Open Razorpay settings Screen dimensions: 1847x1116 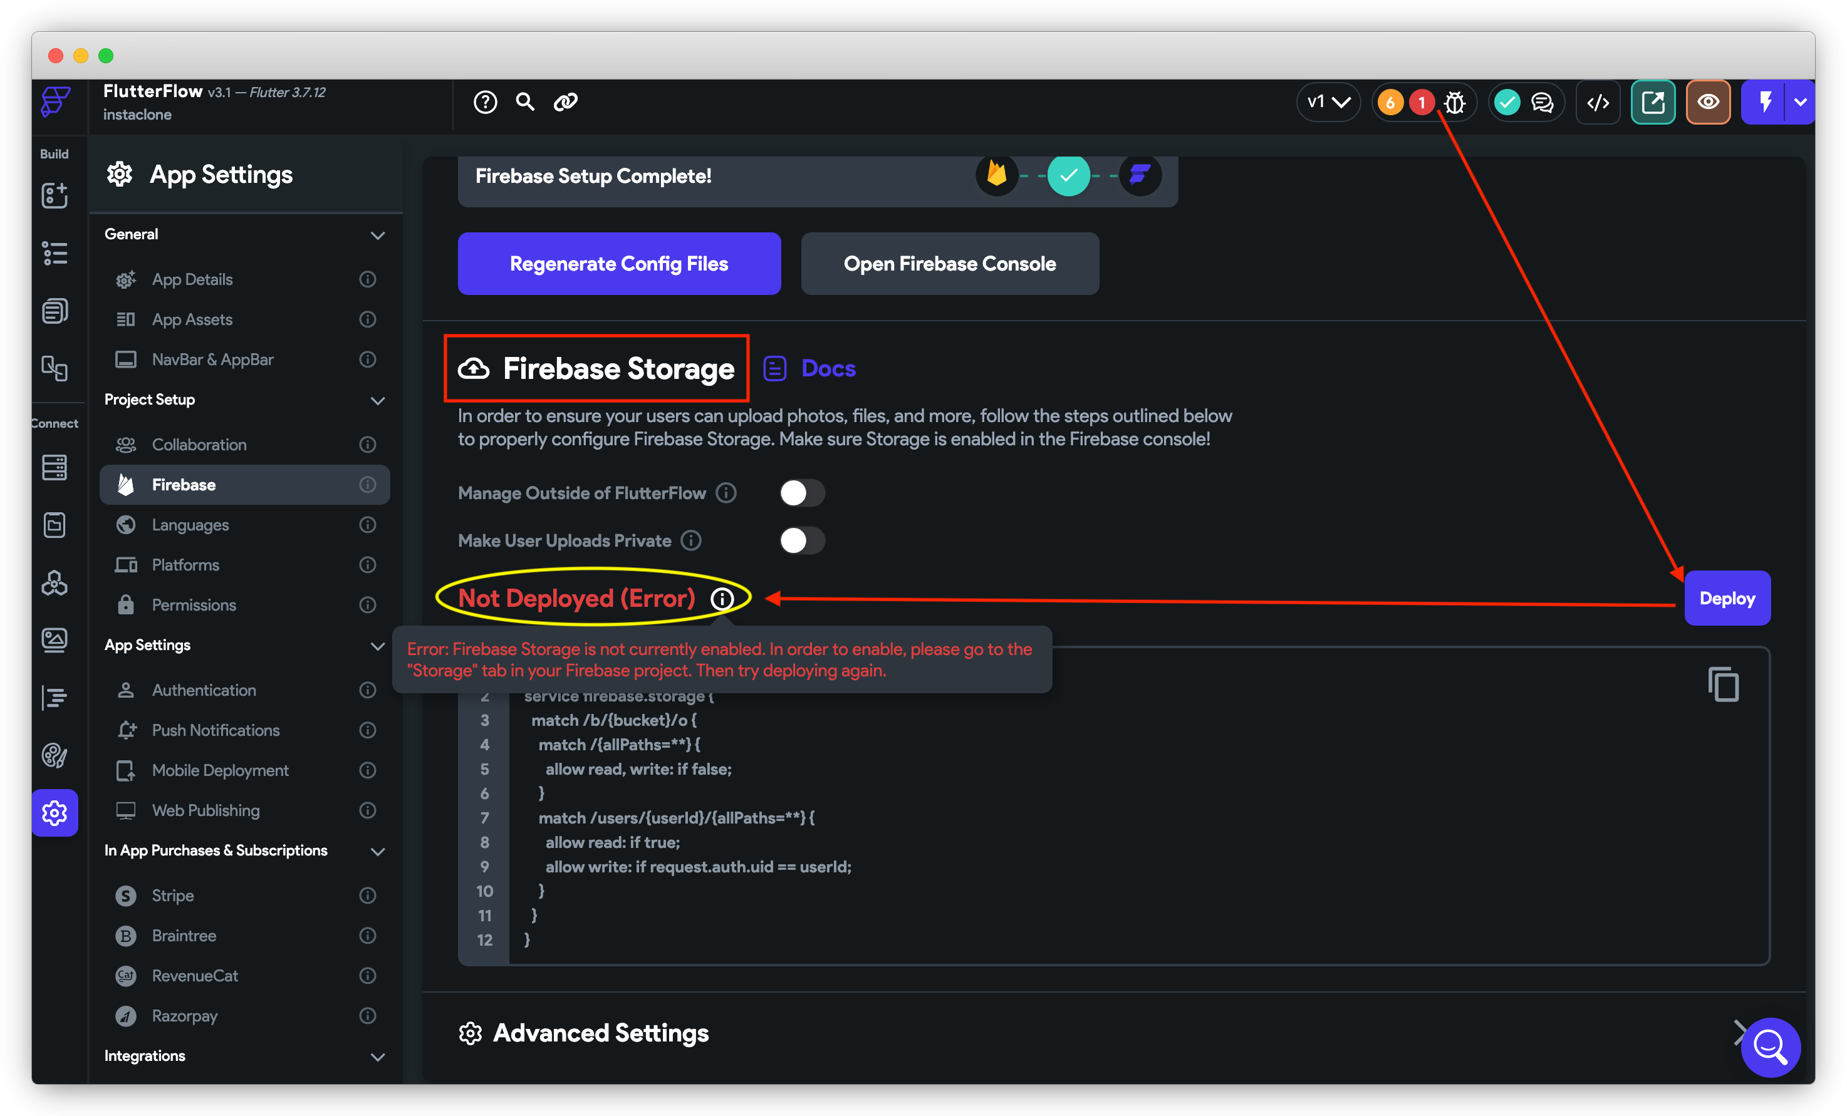pos(244,1016)
